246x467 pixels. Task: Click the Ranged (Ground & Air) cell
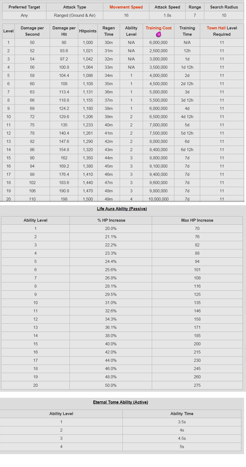75,15
